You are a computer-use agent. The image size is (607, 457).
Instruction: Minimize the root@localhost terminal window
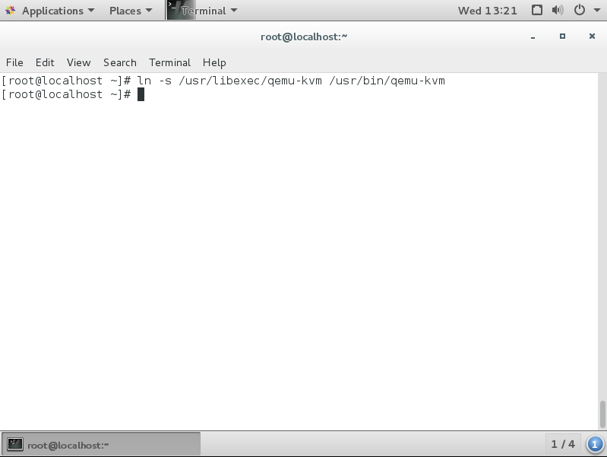tap(533, 36)
